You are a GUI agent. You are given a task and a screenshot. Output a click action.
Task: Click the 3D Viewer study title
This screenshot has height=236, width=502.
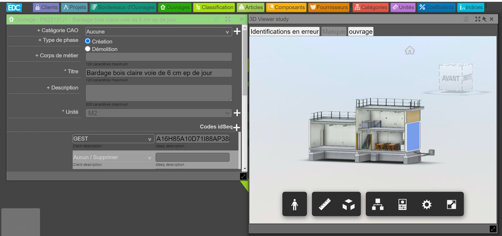click(x=269, y=19)
